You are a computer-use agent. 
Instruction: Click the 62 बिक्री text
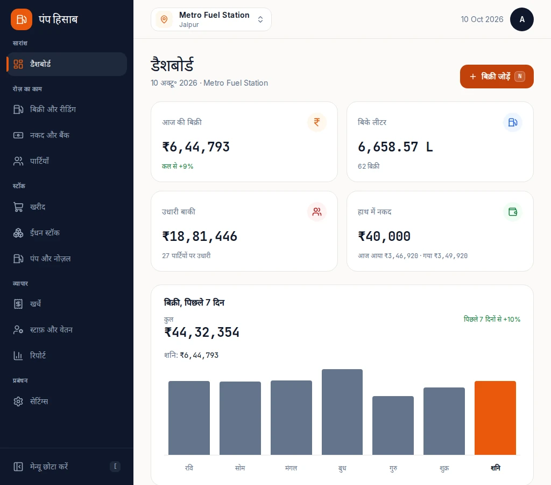click(369, 166)
